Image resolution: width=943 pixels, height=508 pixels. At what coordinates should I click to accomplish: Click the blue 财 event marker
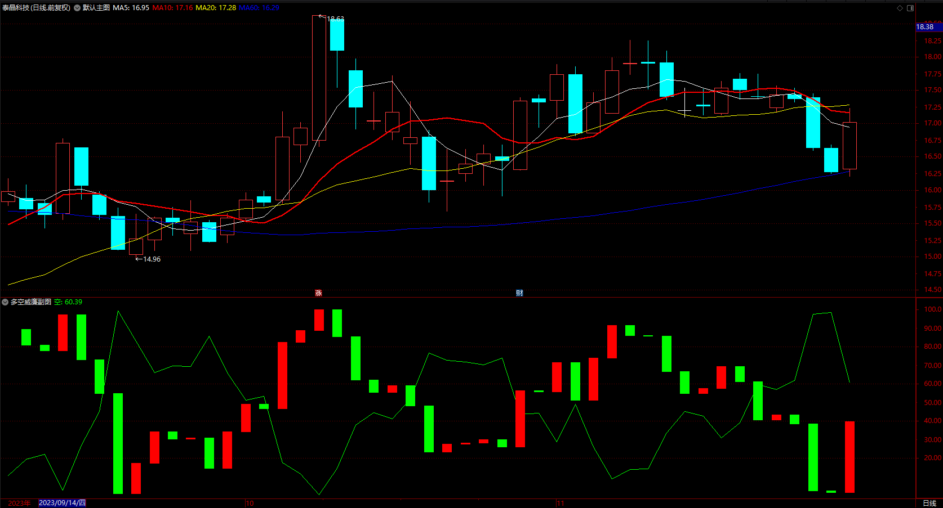(519, 293)
